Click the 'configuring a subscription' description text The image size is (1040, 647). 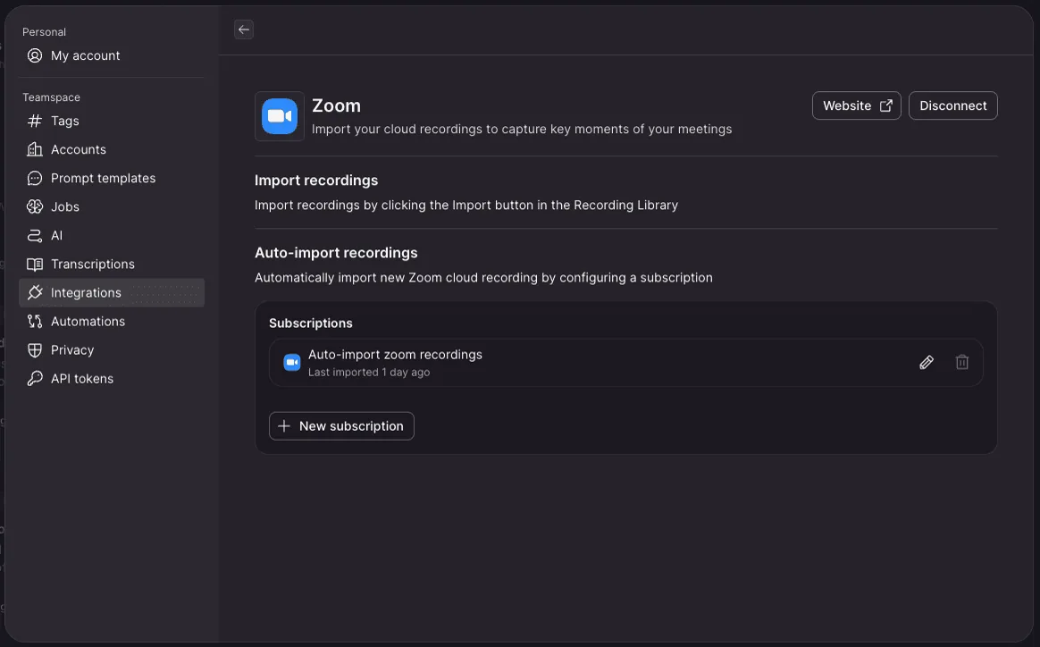(x=483, y=277)
